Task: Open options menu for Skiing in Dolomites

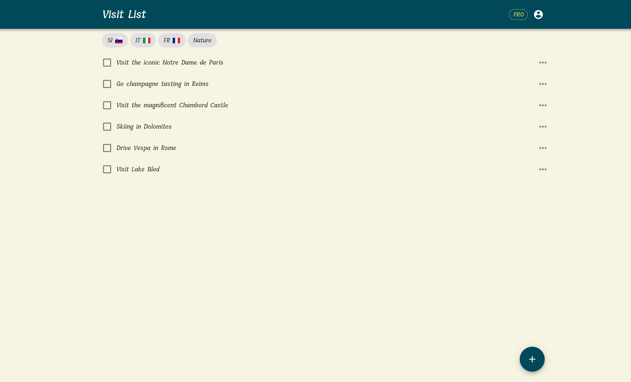Action: 543,126
